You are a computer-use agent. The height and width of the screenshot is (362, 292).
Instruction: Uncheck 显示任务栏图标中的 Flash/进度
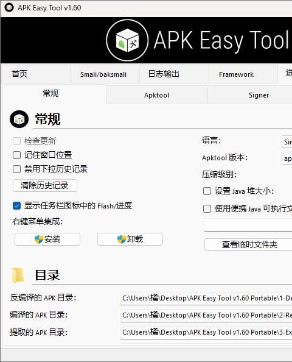tap(16, 206)
